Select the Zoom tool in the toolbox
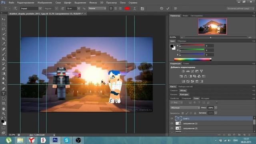The height and width of the screenshot is (144, 256). [4, 114]
